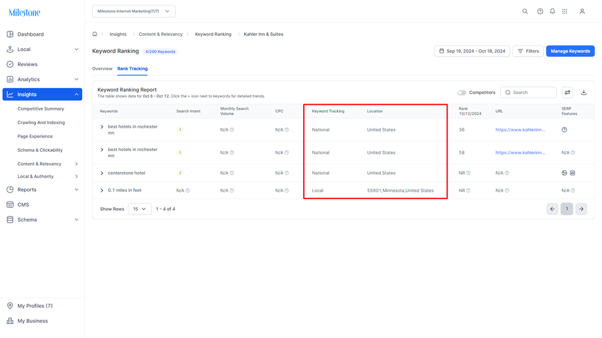Open Competitive Summary in sidebar
Screen dimensions: 602x338
click(41, 109)
